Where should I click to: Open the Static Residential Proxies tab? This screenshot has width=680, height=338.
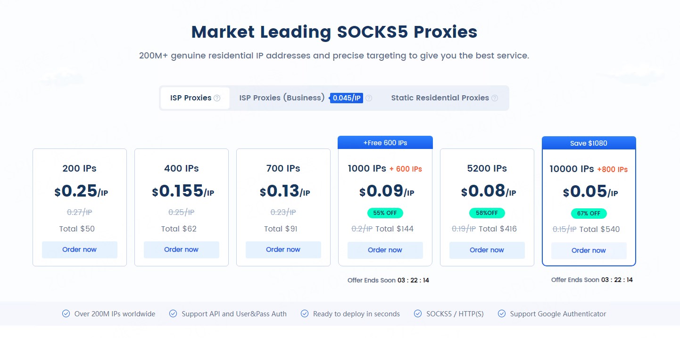tap(440, 98)
